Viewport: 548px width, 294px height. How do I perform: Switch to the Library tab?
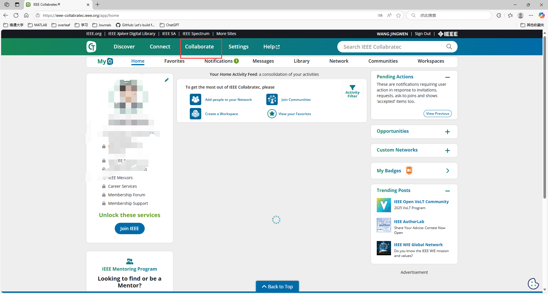[x=301, y=61]
